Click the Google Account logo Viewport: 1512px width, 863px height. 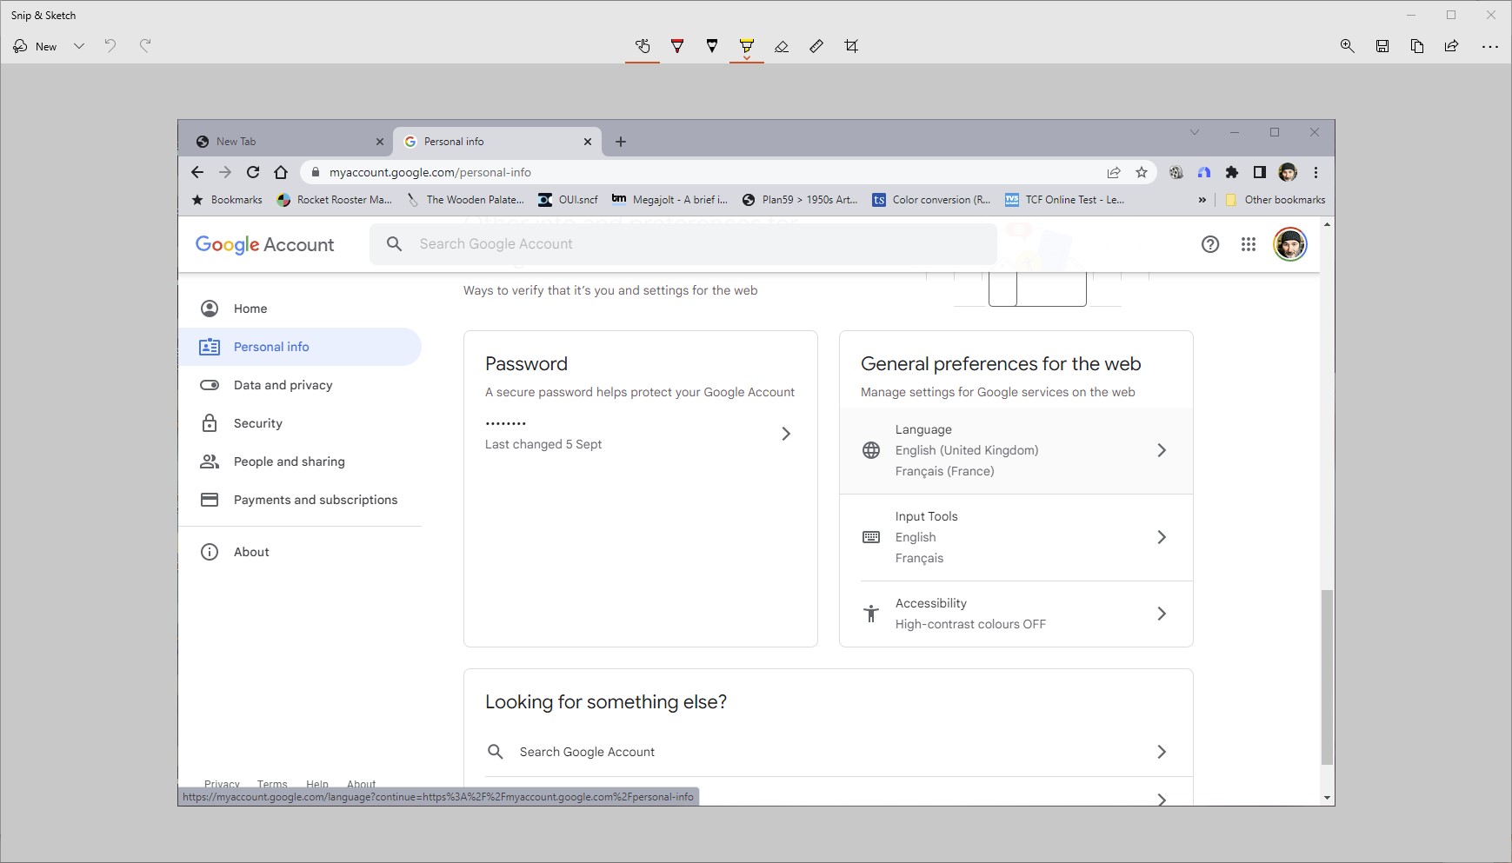(x=265, y=244)
